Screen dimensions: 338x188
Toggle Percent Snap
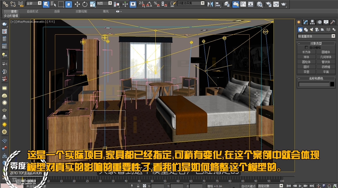click(x=156, y=4)
